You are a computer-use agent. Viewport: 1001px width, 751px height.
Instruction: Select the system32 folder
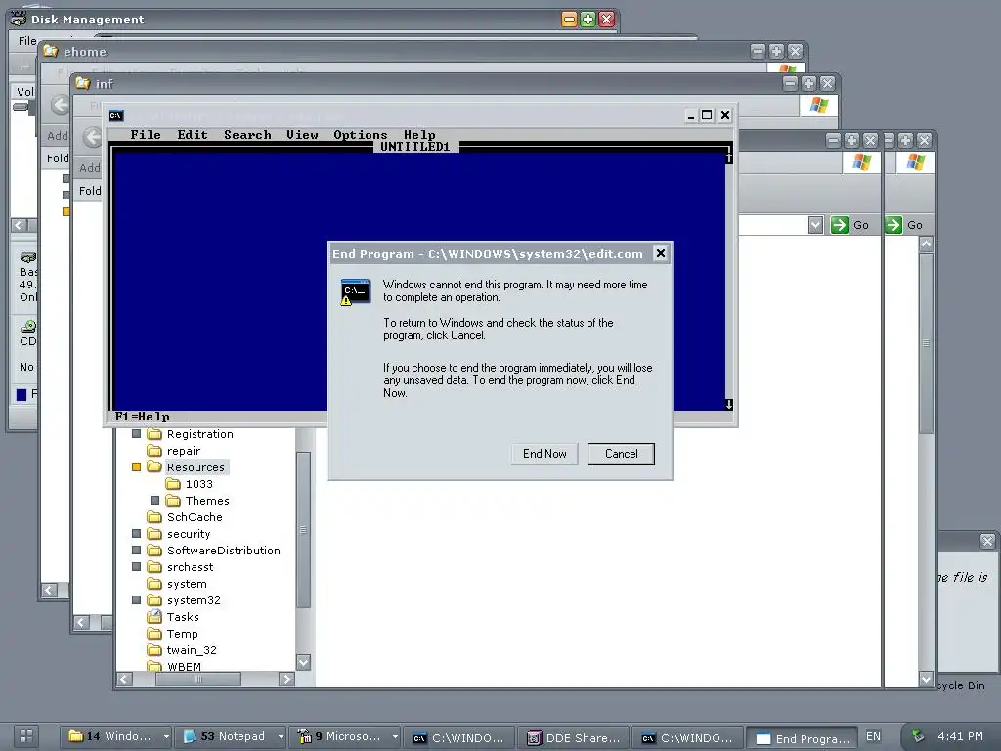pyautogui.click(x=194, y=600)
